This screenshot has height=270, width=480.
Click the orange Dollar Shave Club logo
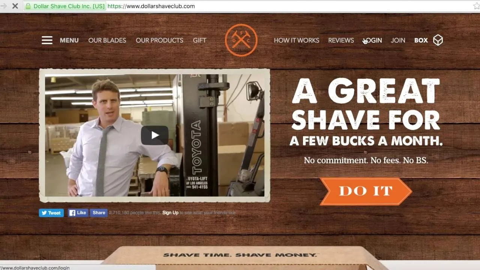point(241,40)
